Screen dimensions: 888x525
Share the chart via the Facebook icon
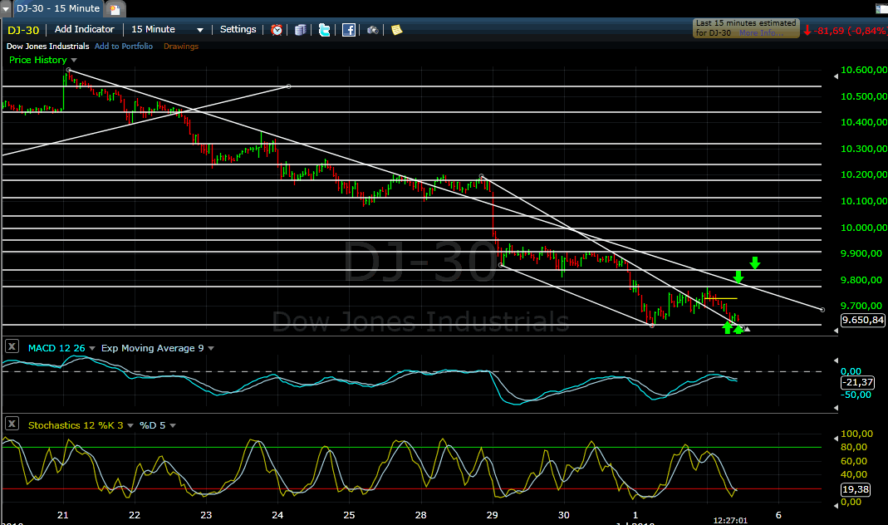[x=349, y=30]
